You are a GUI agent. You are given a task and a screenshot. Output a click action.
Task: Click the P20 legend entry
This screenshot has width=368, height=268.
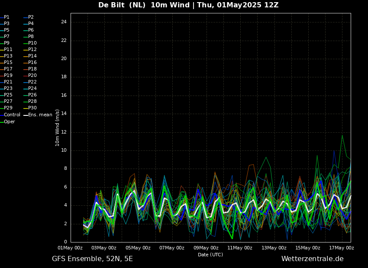click(x=32, y=76)
